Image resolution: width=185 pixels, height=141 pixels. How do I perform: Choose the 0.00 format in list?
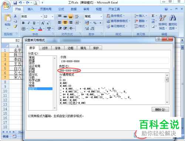63,80
